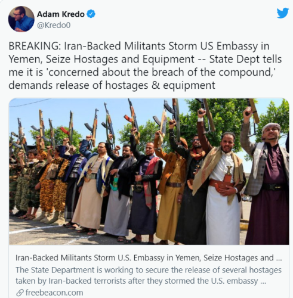Click the Twitter bird logo

coord(283,13)
